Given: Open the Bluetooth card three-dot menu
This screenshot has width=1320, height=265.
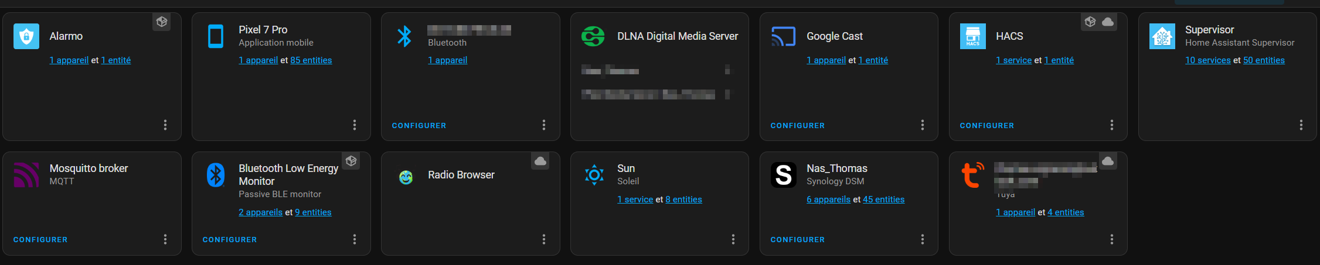Looking at the screenshot, I should coord(544,125).
